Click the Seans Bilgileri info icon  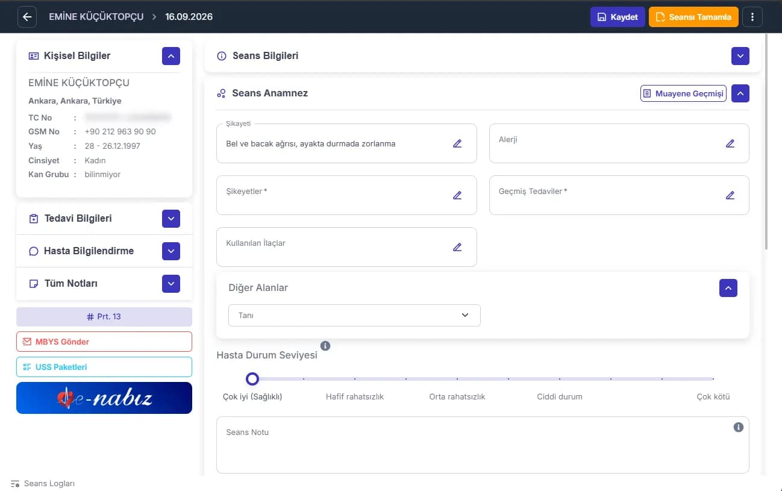221,56
